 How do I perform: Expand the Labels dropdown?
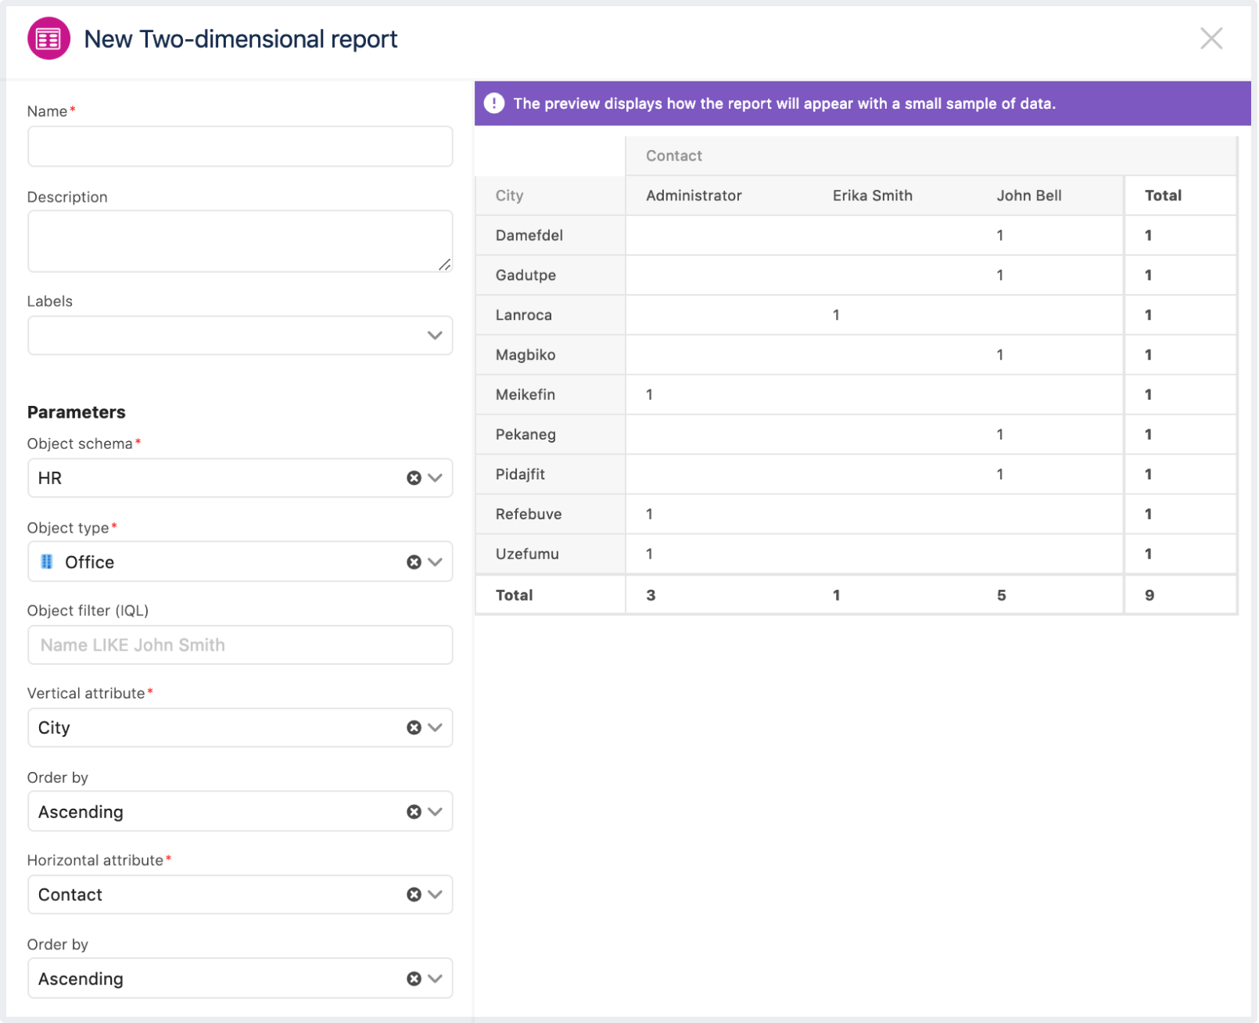[x=435, y=336]
